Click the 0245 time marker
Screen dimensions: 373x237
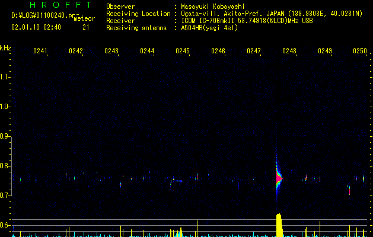click(183, 51)
